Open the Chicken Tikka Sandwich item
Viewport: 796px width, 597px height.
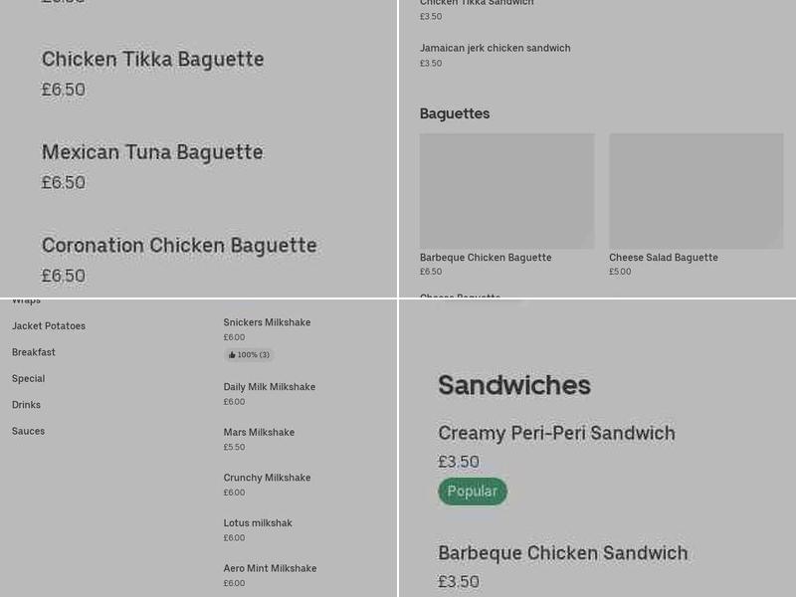click(476, 3)
